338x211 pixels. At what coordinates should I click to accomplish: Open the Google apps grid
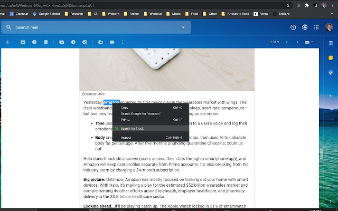316,27
